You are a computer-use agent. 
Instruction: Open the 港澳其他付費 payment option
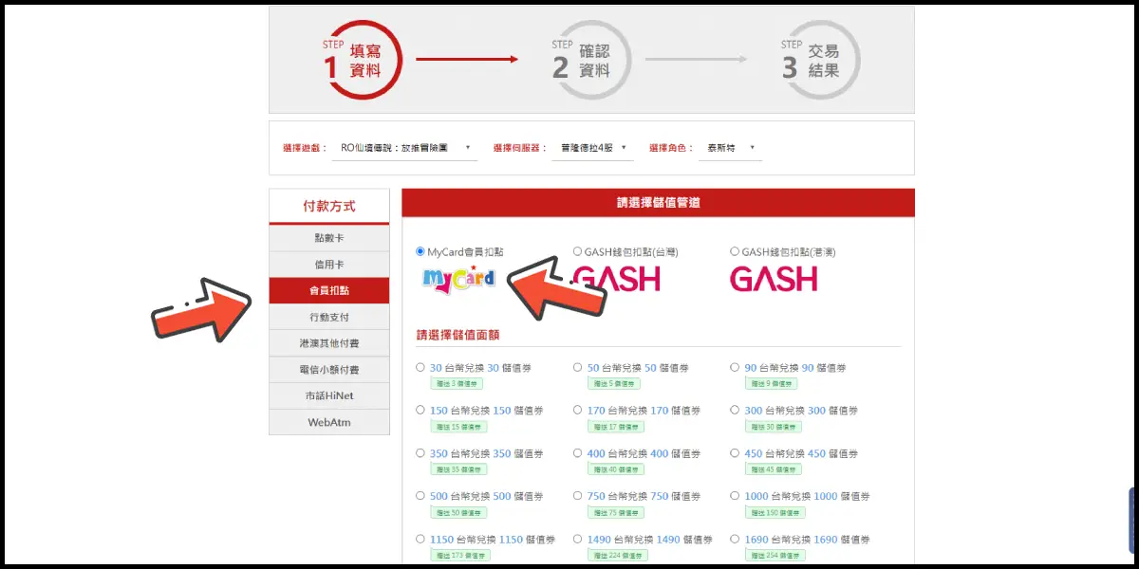coord(329,343)
